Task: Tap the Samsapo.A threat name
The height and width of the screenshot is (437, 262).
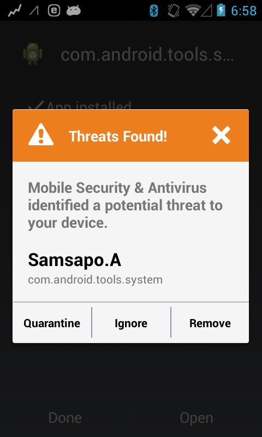Action: tap(75, 260)
